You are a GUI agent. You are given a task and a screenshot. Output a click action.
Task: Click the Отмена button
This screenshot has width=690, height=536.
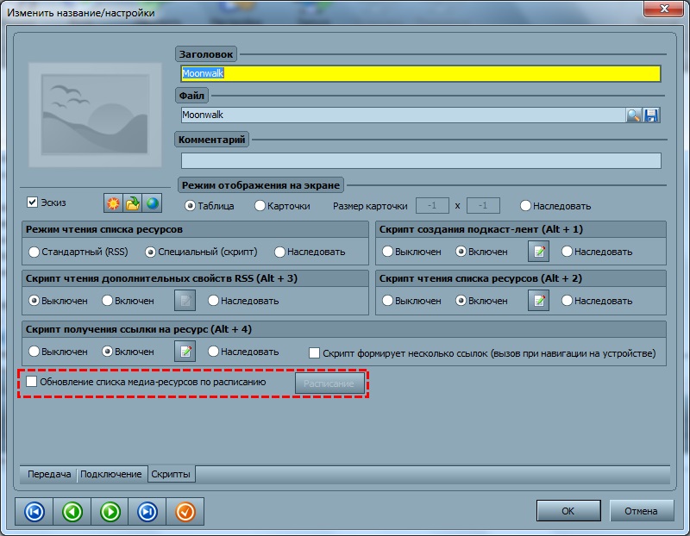pyautogui.click(x=641, y=511)
